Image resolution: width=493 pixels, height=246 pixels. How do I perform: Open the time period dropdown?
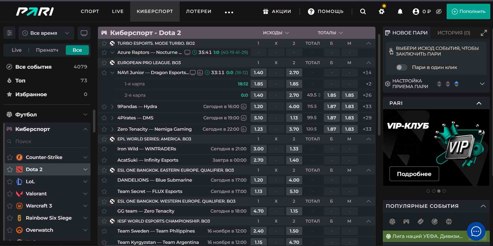tap(47, 33)
